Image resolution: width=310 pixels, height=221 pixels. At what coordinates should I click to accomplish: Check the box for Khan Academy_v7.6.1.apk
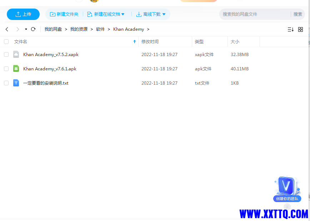(x=6, y=69)
